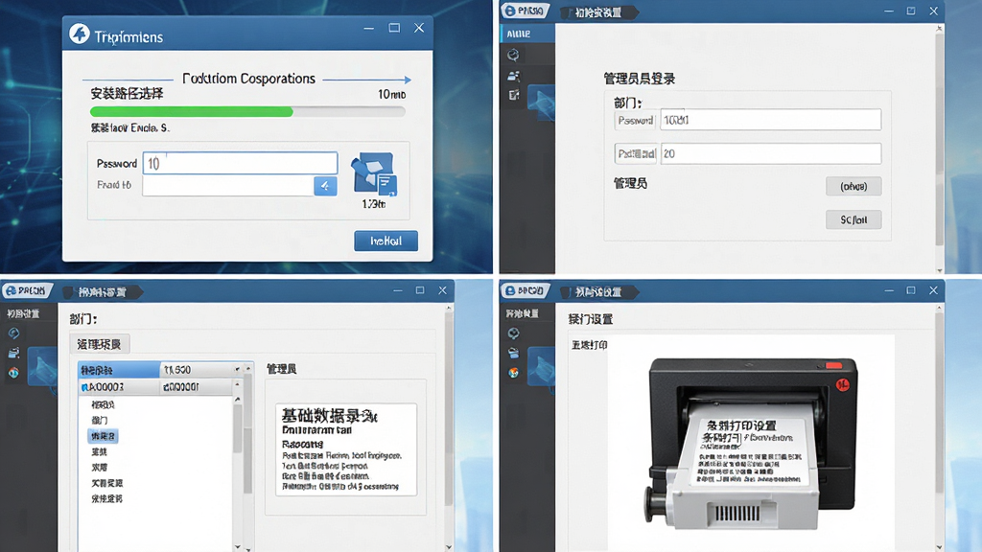Click the circular icon in the 部门 window sidebar
The width and height of the screenshot is (982, 552).
tap(13, 333)
